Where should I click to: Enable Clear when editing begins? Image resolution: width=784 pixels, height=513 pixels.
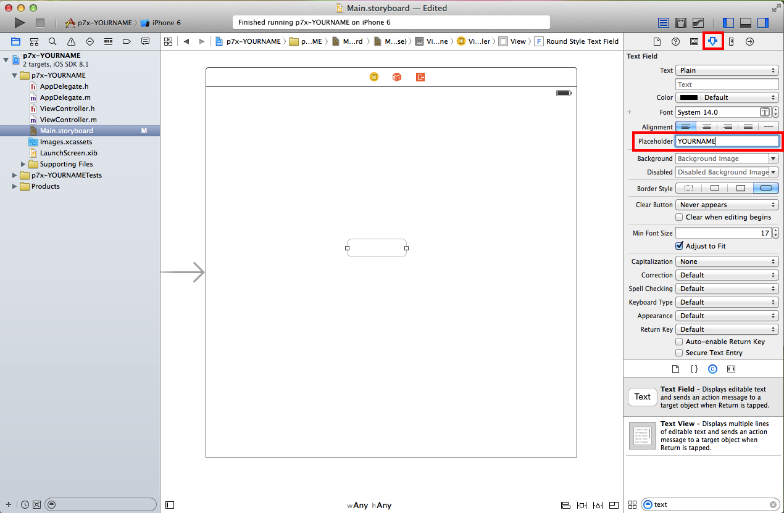pyautogui.click(x=679, y=217)
